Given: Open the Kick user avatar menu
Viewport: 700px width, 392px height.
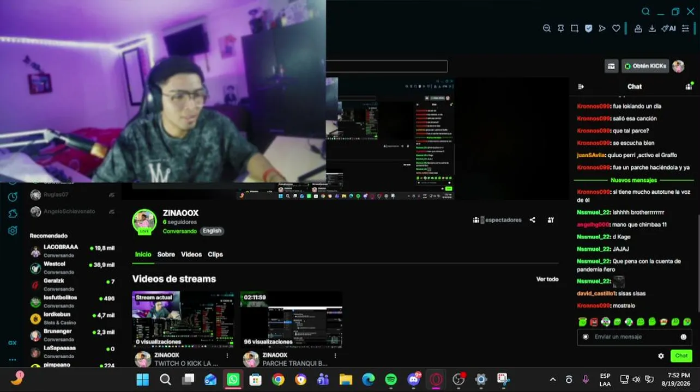Looking at the screenshot, I should (678, 66).
